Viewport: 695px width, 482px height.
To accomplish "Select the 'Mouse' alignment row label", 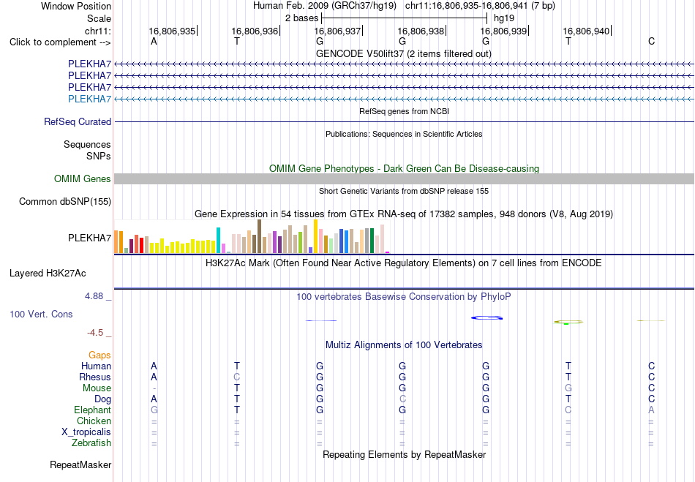I will coord(97,388).
